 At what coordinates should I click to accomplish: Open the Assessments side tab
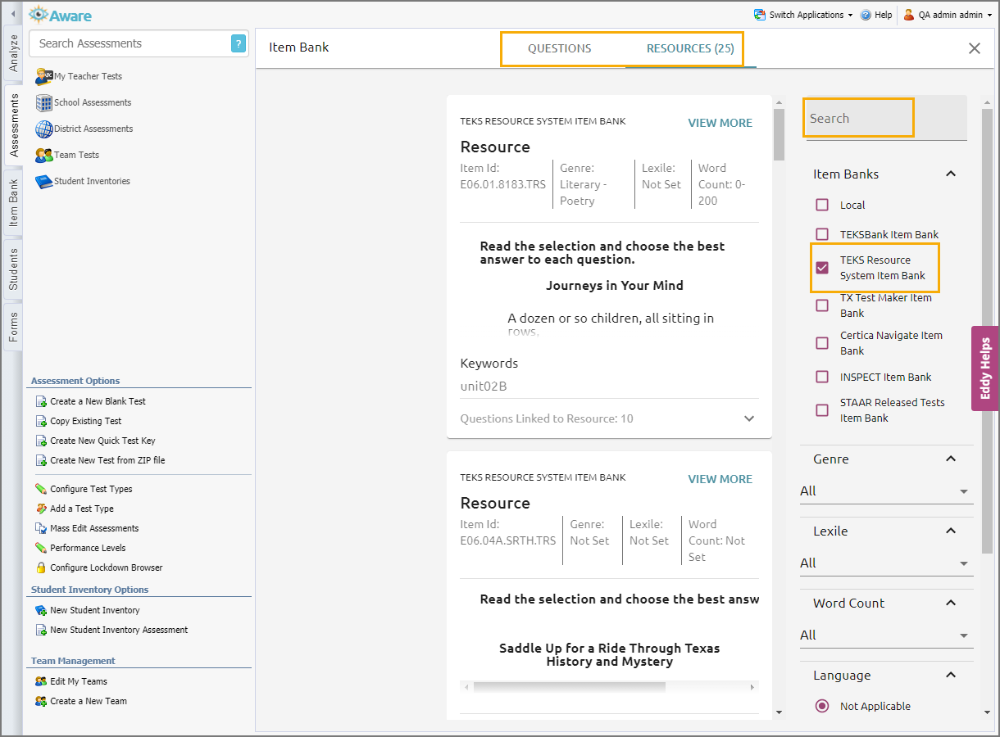[x=13, y=125]
